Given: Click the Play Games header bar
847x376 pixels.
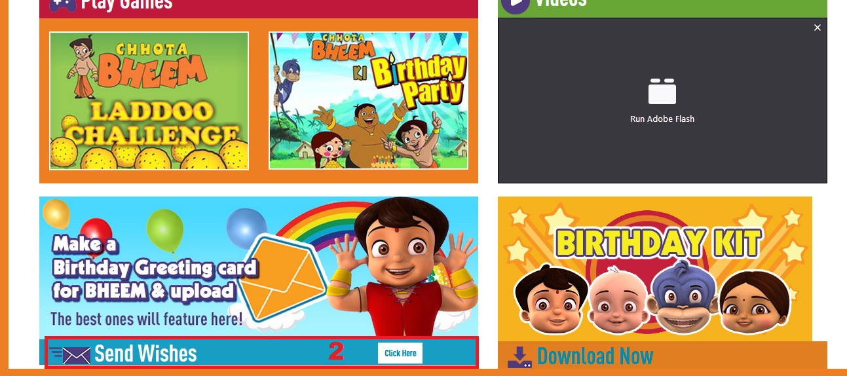Looking at the screenshot, I should (259, 7).
